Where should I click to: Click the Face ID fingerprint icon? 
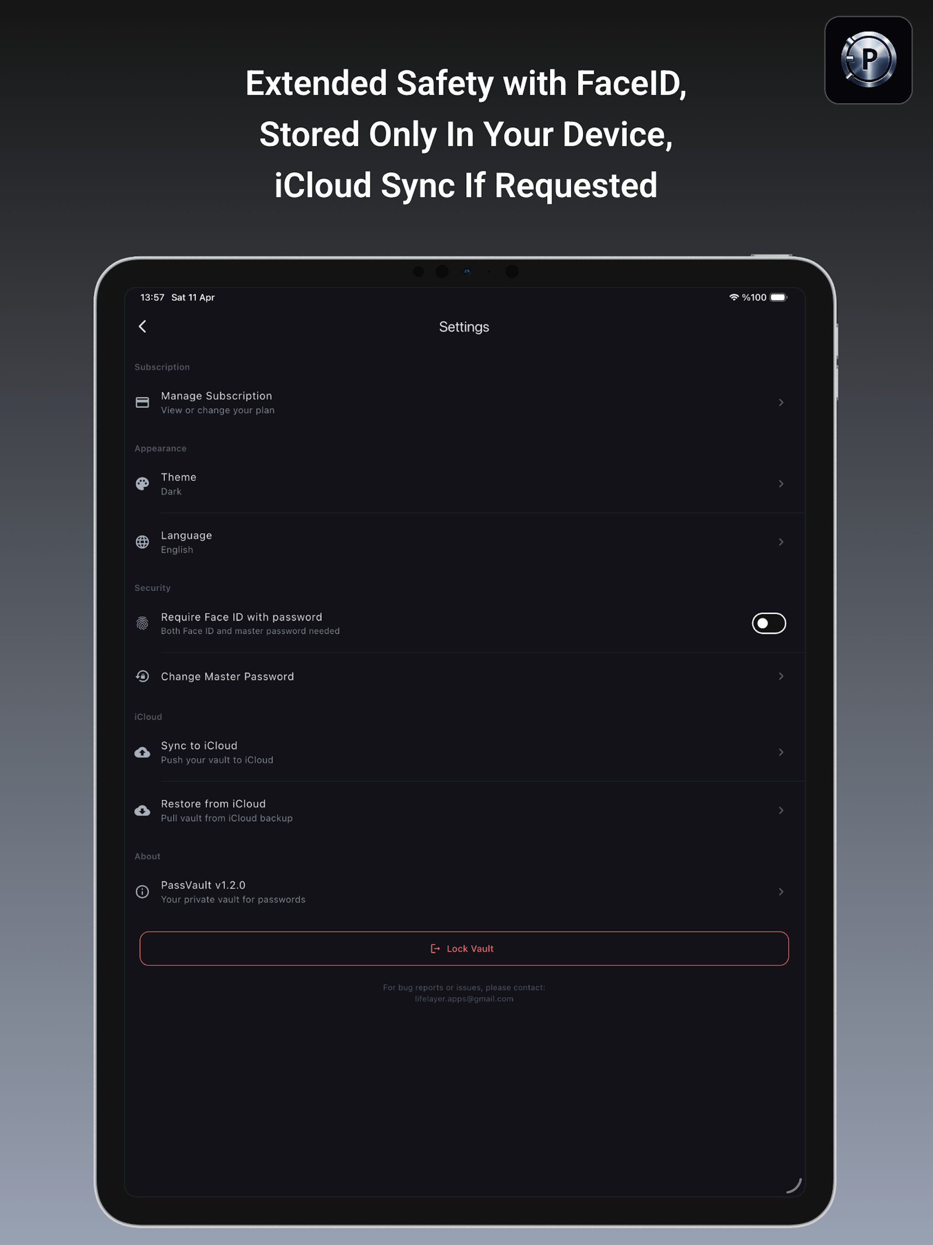tap(143, 623)
